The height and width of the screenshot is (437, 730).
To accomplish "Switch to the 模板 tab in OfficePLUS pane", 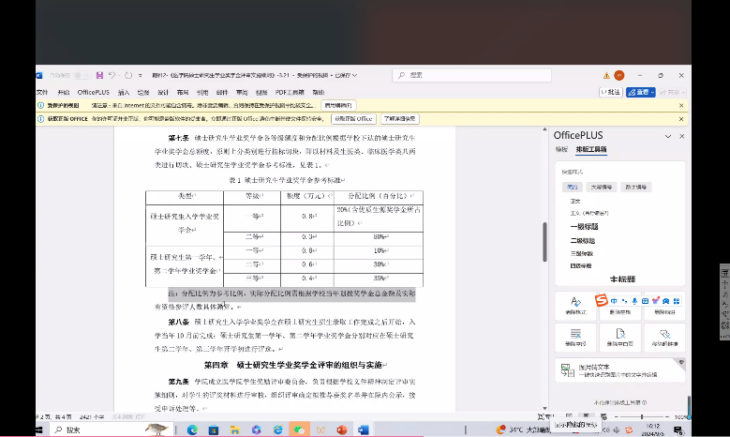I will tap(561, 149).
